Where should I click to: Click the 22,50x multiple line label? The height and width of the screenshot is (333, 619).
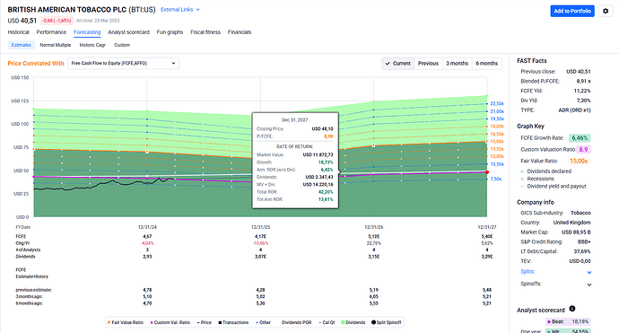point(497,103)
